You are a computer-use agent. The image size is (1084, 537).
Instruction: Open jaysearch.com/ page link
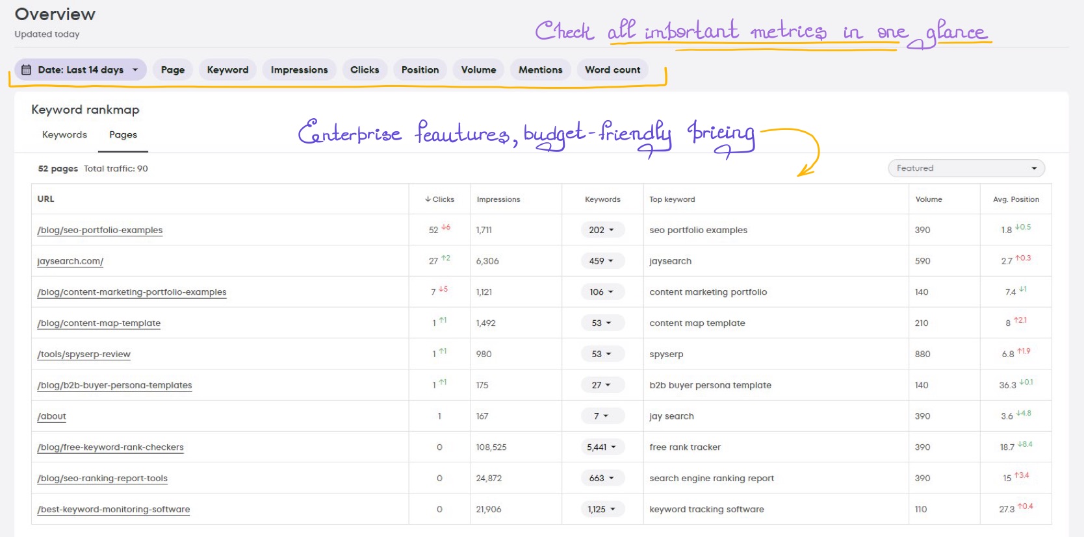(70, 261)
